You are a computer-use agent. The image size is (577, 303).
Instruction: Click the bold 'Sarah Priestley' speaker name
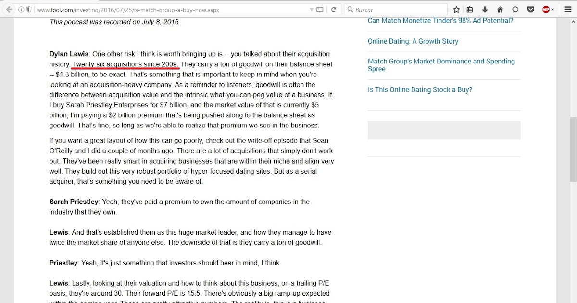pos(74,202)
